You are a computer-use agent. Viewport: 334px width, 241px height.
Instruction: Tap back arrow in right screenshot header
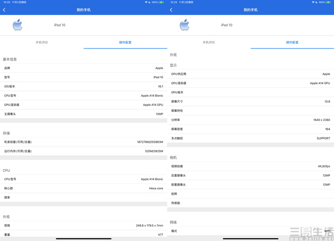coord(171,10)
